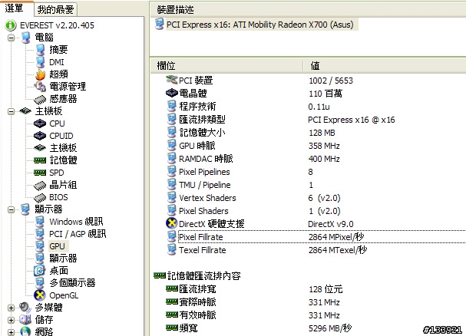Select the RAMDAC 時脈 row

pos(316,159)
